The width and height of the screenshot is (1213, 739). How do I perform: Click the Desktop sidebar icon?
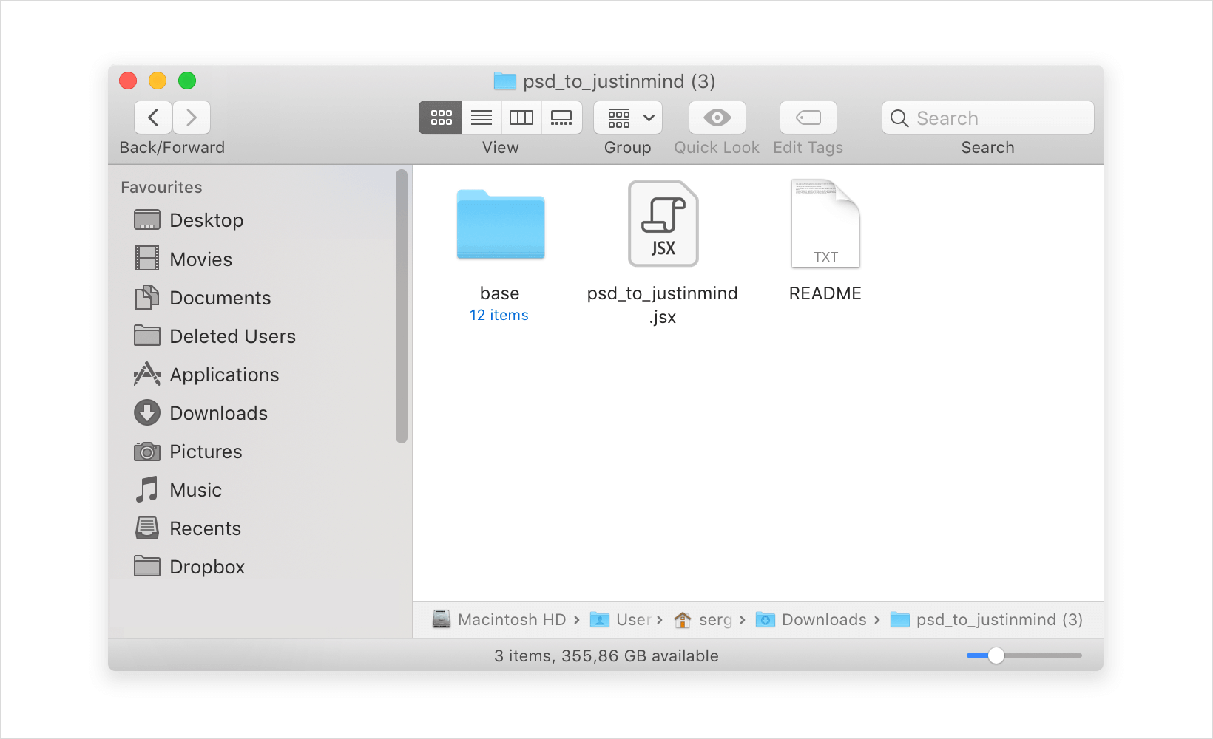tap(147, 220)
